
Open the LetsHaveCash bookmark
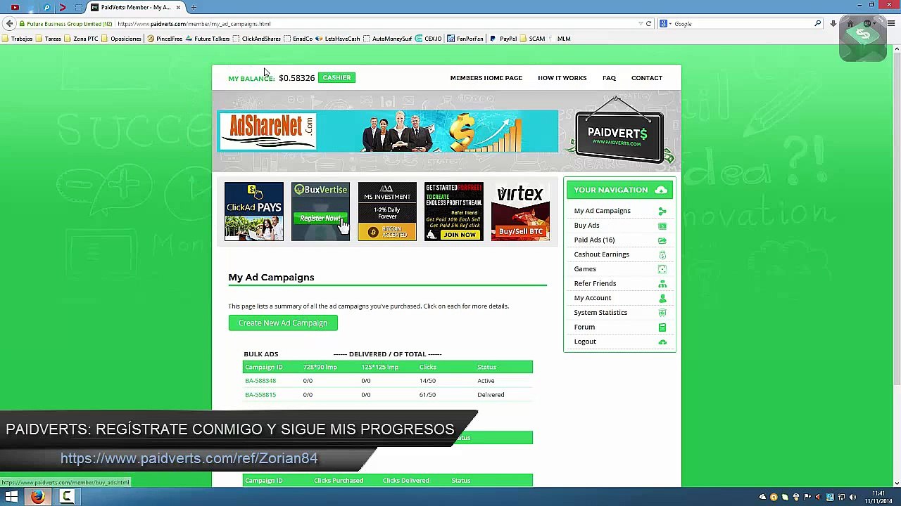click(x=338, y=39)
